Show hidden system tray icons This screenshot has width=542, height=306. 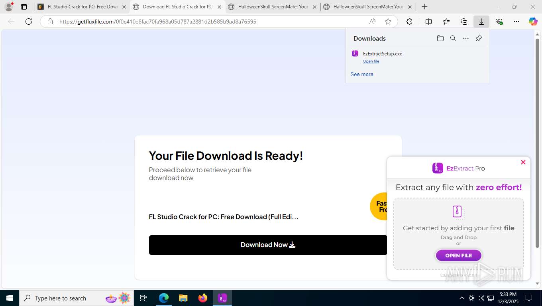tap(462, 298)
